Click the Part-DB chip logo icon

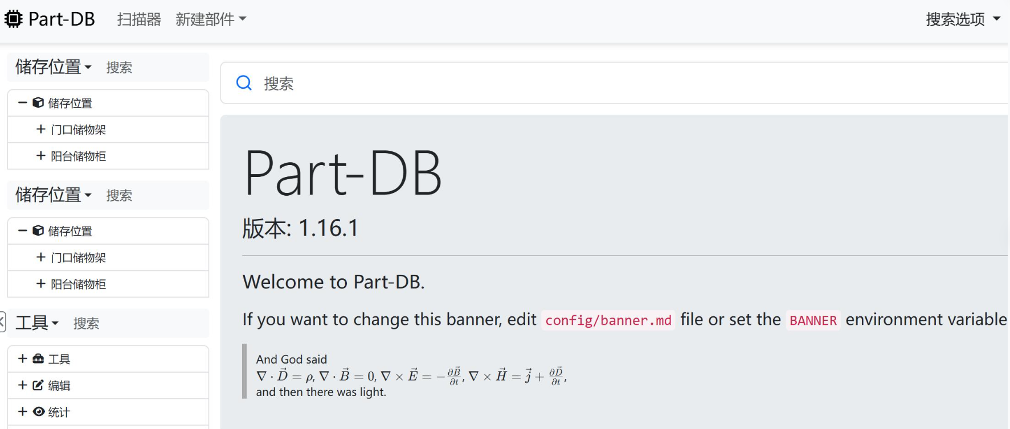point(14,19)
